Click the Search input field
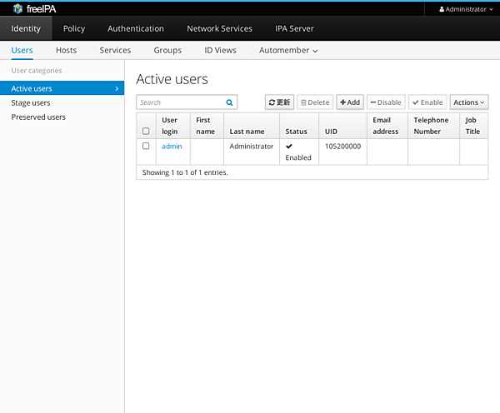The image size is (500, 413). point(181,102)
